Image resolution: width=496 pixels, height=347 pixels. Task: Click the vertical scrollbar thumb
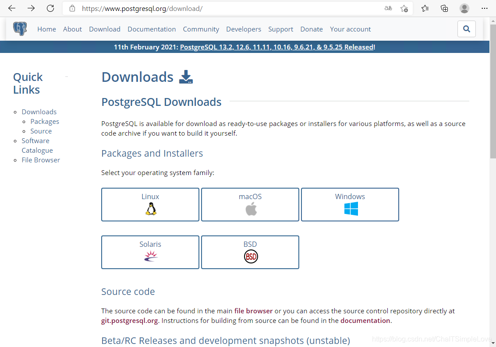pyautogui.click(x=493, y=91)
